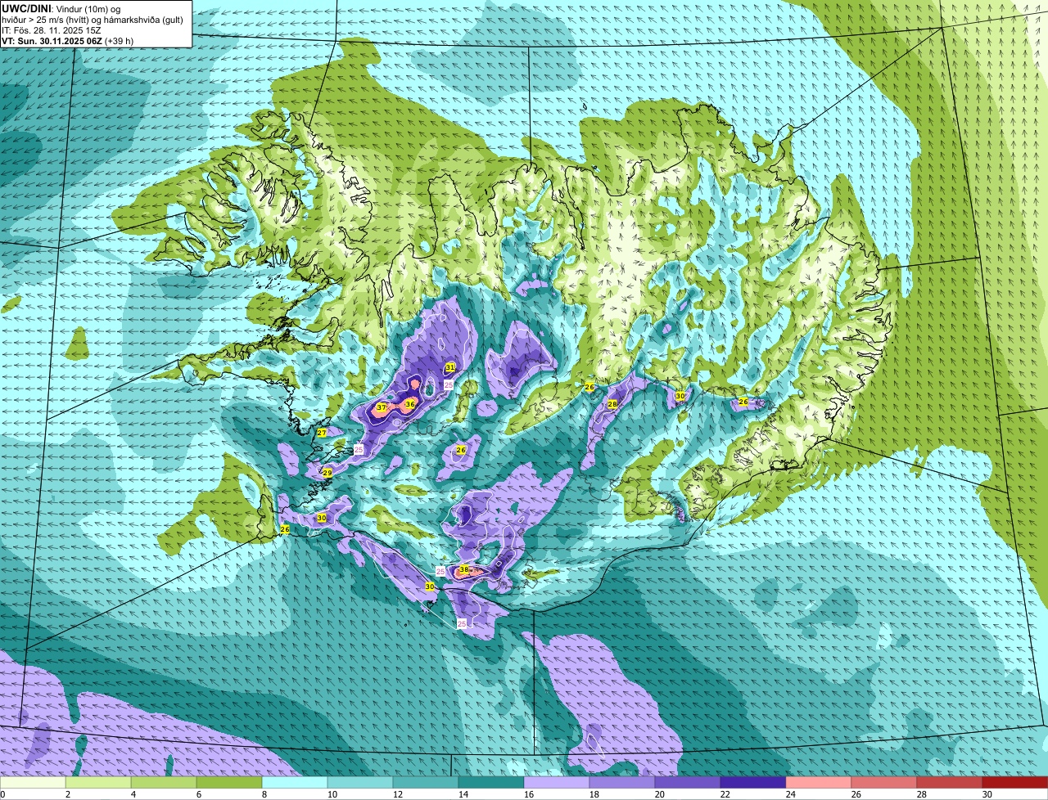Pick the 26–28 m/s salmon legend swatch
1048x800 pixels.
tap(884, 782)
